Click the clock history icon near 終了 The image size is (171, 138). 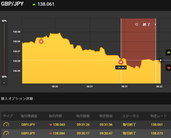[x=136, y=25]
